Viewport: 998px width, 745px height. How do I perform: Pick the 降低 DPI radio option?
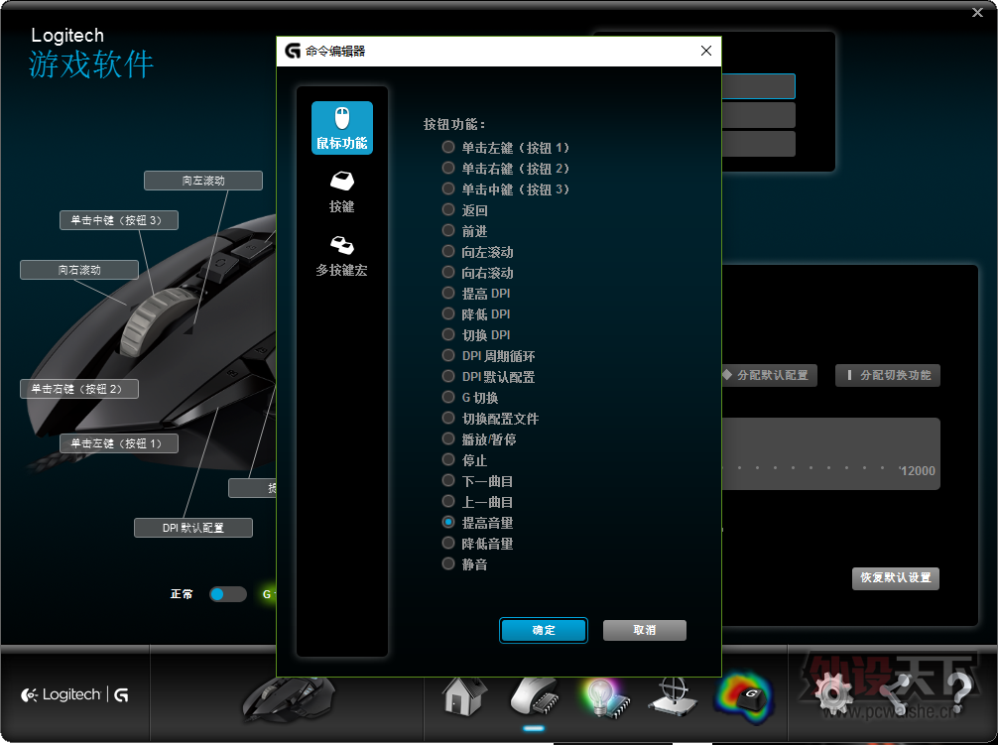pyautogui.click(x=448, y=314)
